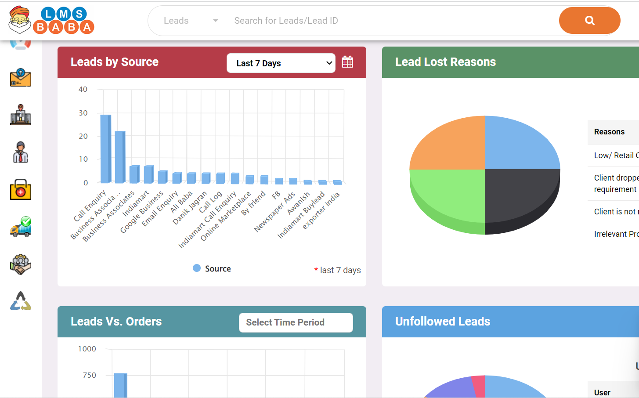The image size is (639, 398).
Task: Click the LMS BABA logo
Action: click(51, 20)
